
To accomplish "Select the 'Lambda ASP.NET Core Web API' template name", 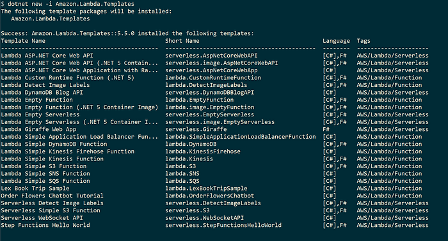I will (47, 56).
